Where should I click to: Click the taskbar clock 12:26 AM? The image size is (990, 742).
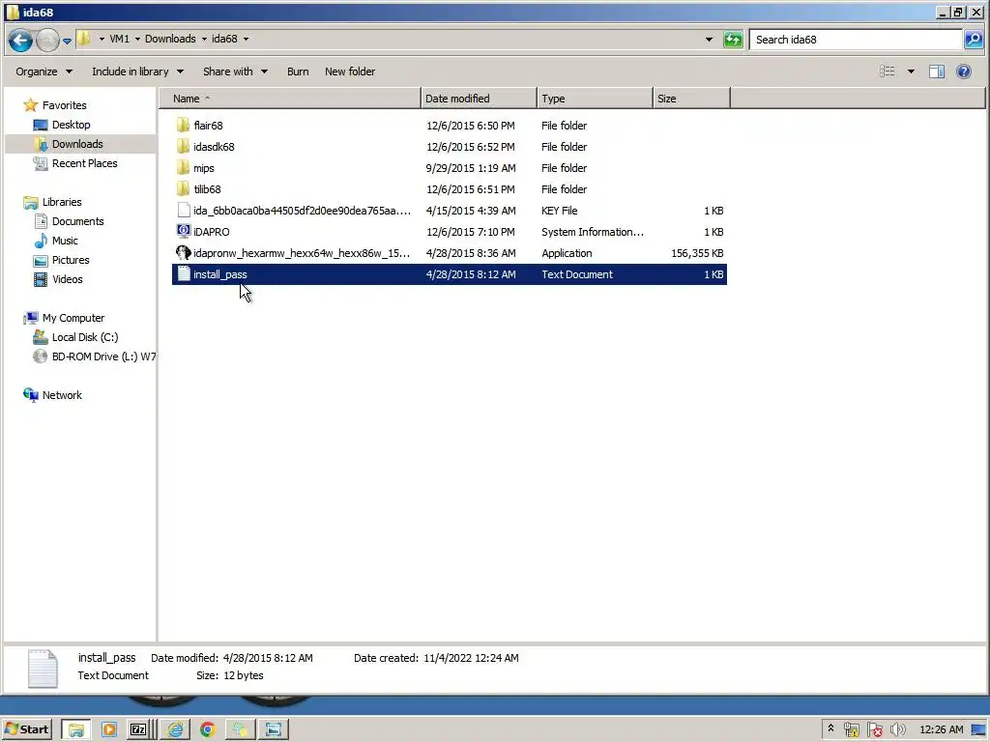coord(942,729)
